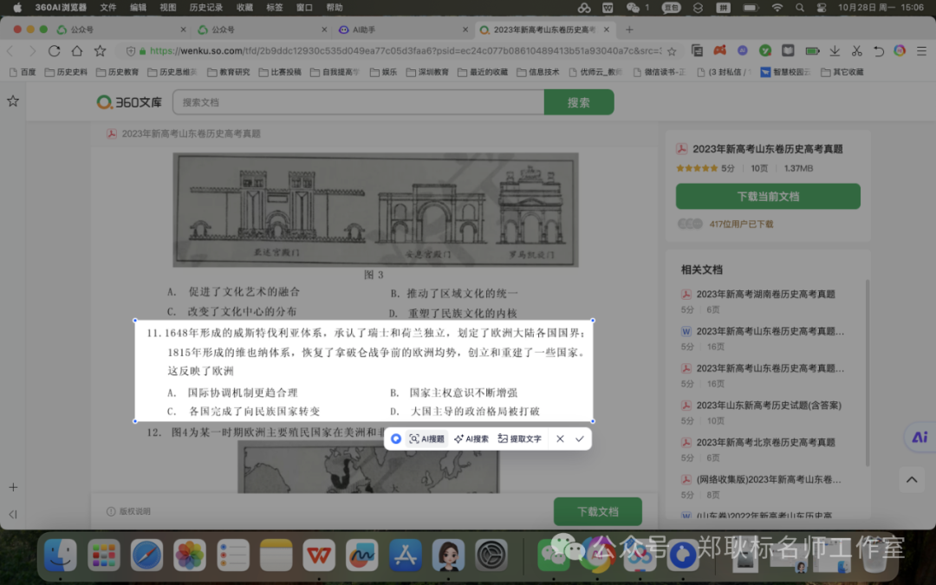Screen dimensions: 936x585
Task: Open the colorful profile avatar icon
Action: (900, 51)
